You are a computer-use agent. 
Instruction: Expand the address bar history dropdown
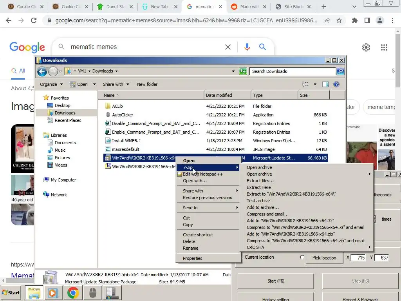click(x=233, y=71)
